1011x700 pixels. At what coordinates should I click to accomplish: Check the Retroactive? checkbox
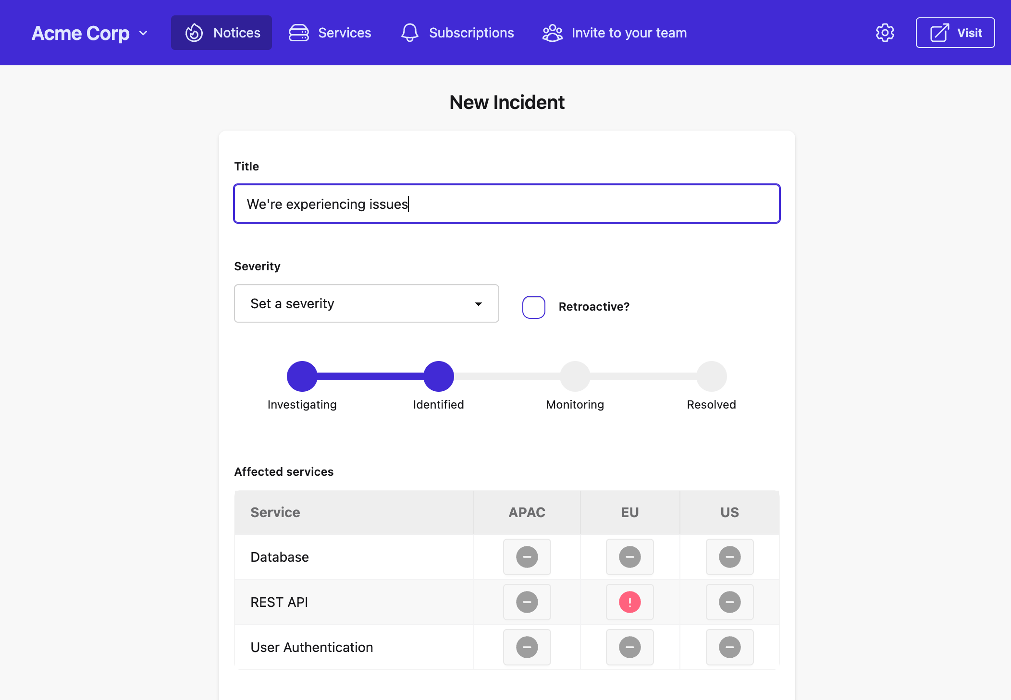(x=534, y=307)
